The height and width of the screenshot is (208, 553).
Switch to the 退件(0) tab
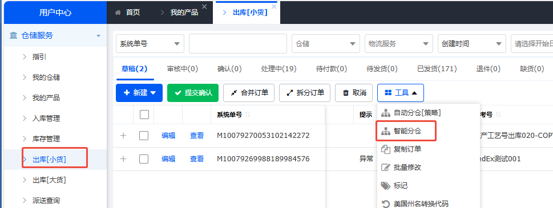tap(489, 69)
